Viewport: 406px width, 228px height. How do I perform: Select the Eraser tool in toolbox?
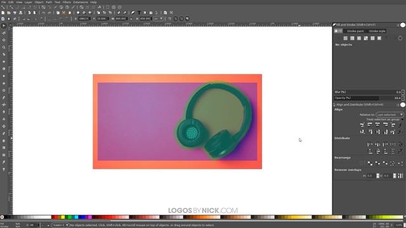(x=4, y=134)
